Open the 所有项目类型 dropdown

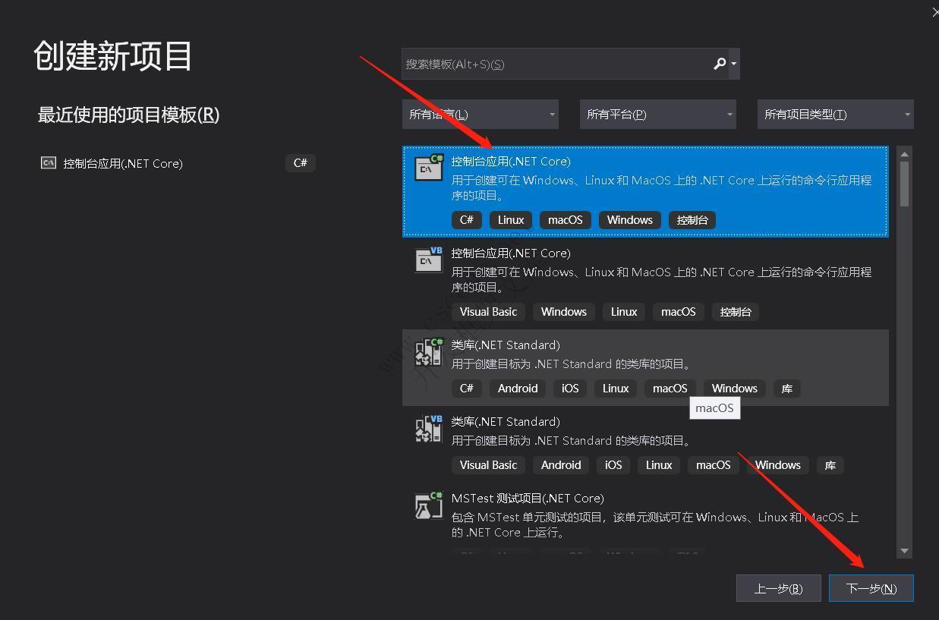[835, 114]
